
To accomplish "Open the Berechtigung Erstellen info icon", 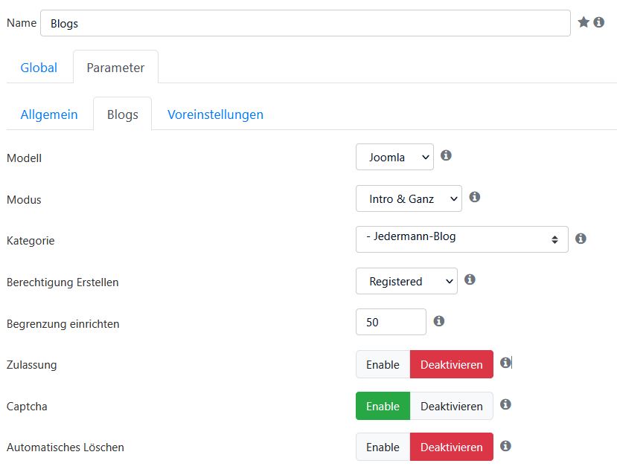I will tap(470, 279).
